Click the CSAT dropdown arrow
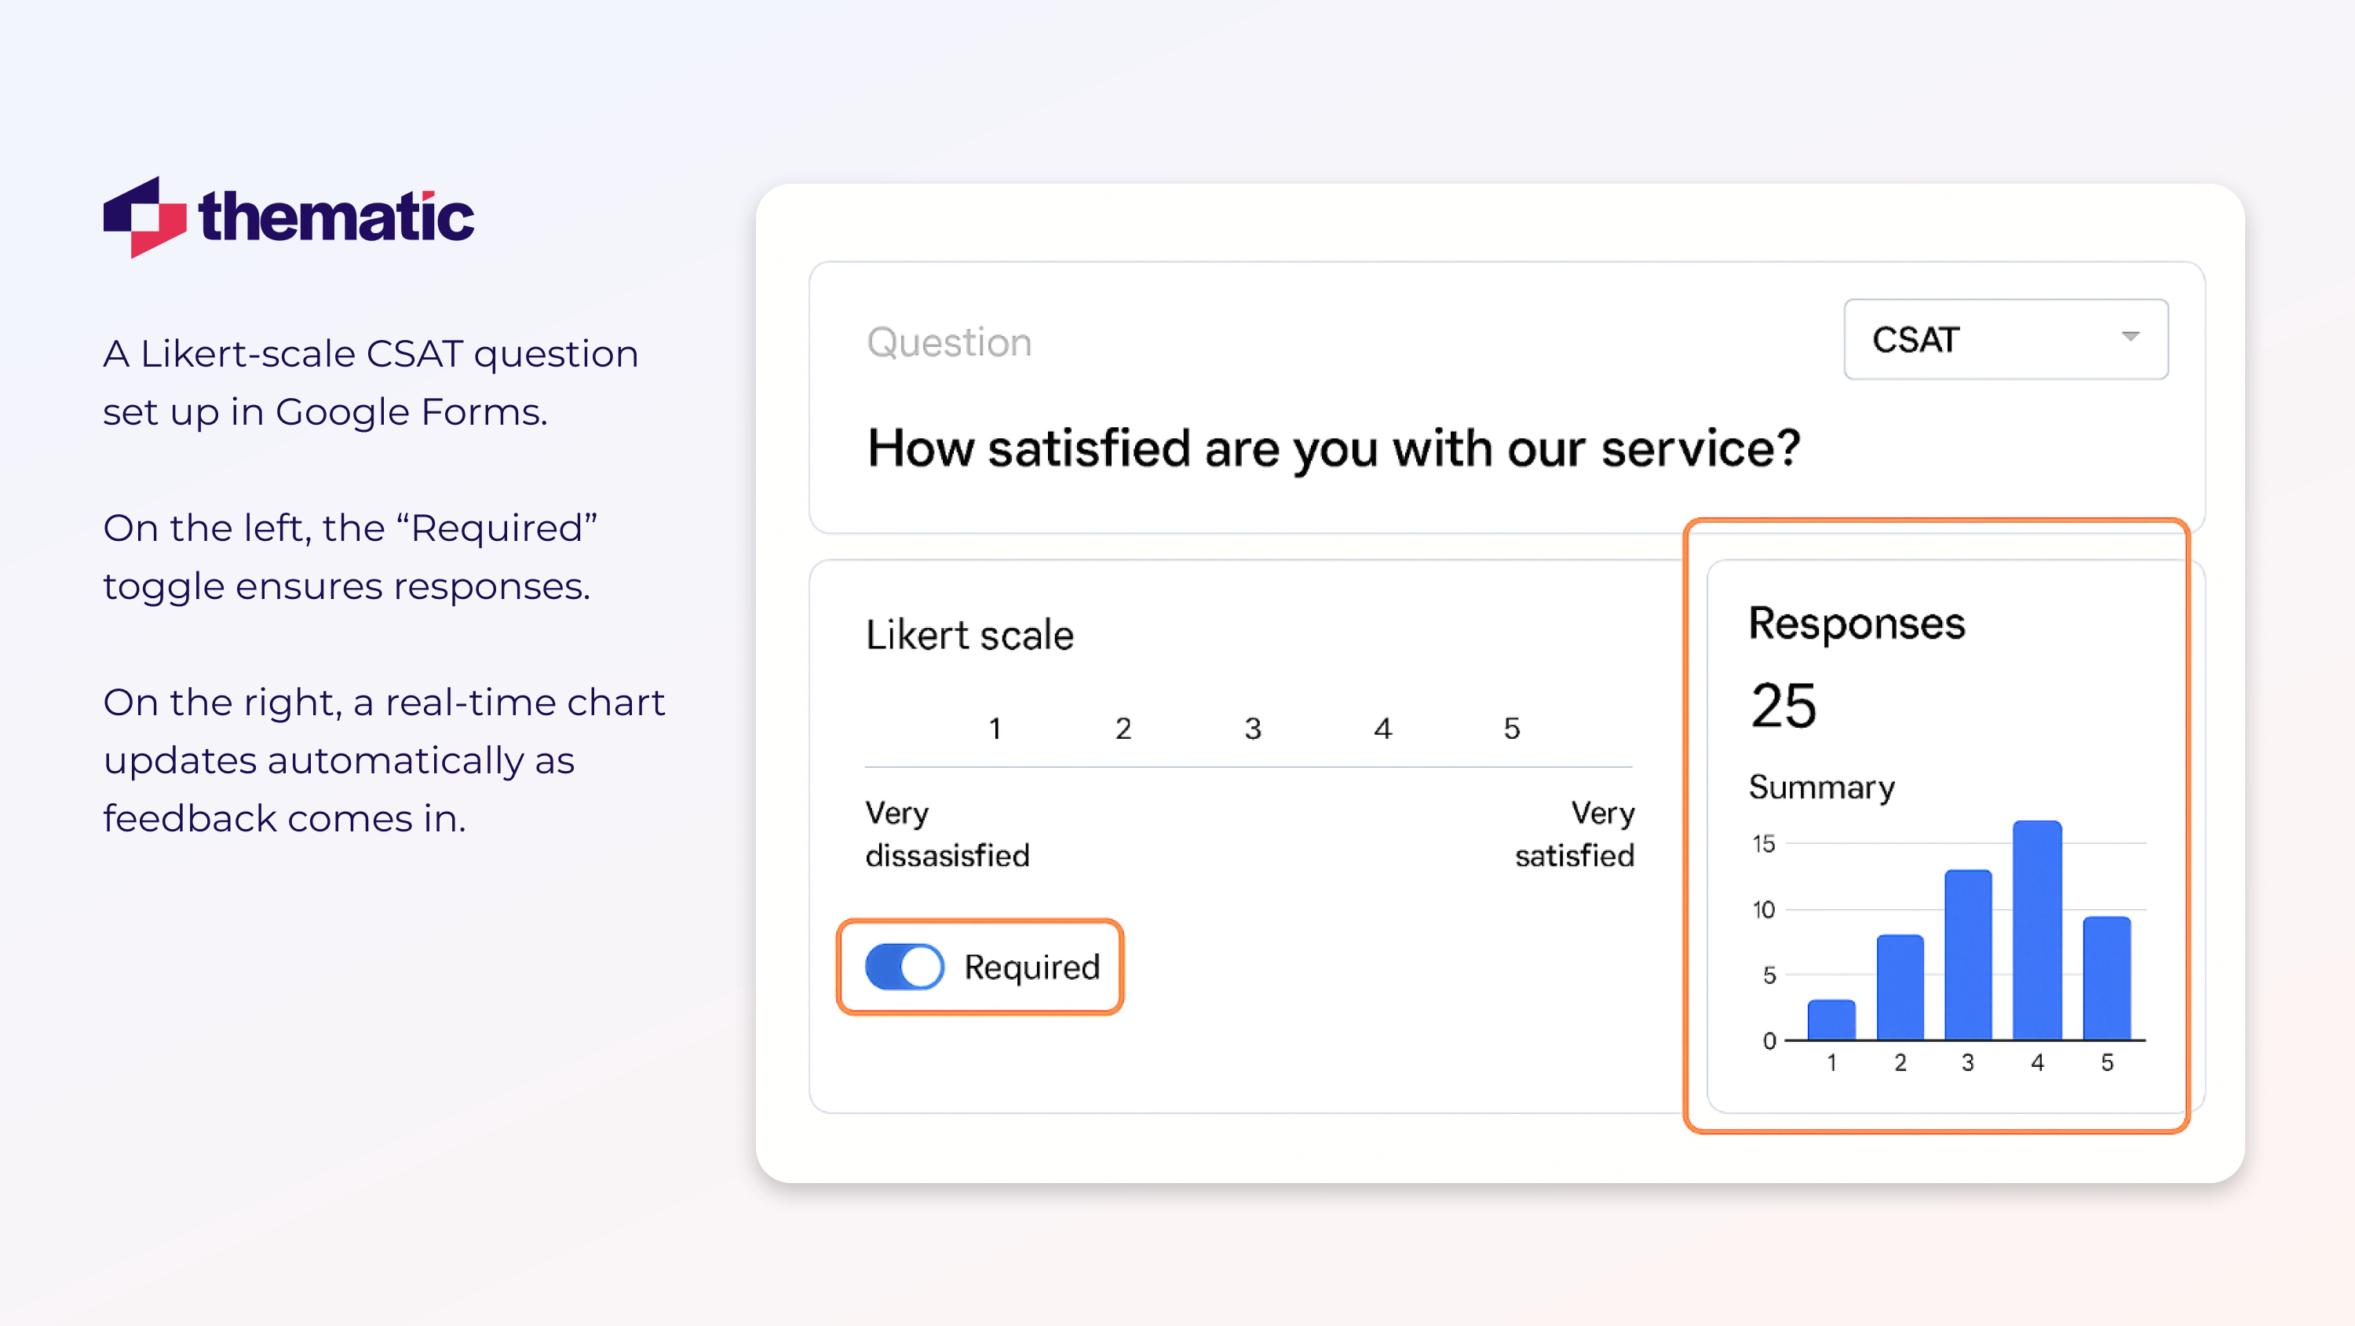The height and width of the screenshot is (1326, 2355). click(x=2130, y=337)
